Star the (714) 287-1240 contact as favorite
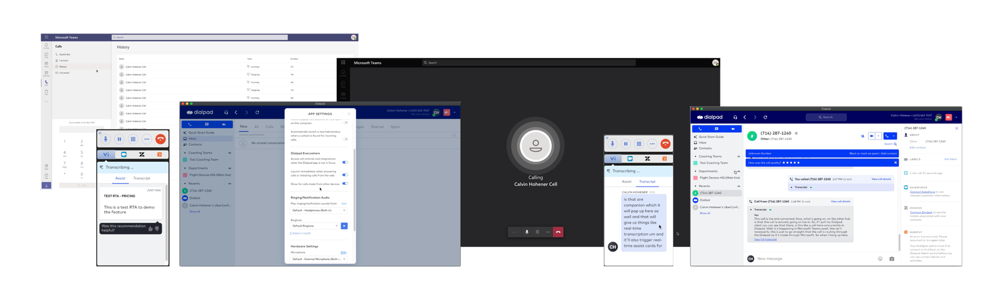The width and height of the screenshot is (1003, 300). [x=796, y=134]
